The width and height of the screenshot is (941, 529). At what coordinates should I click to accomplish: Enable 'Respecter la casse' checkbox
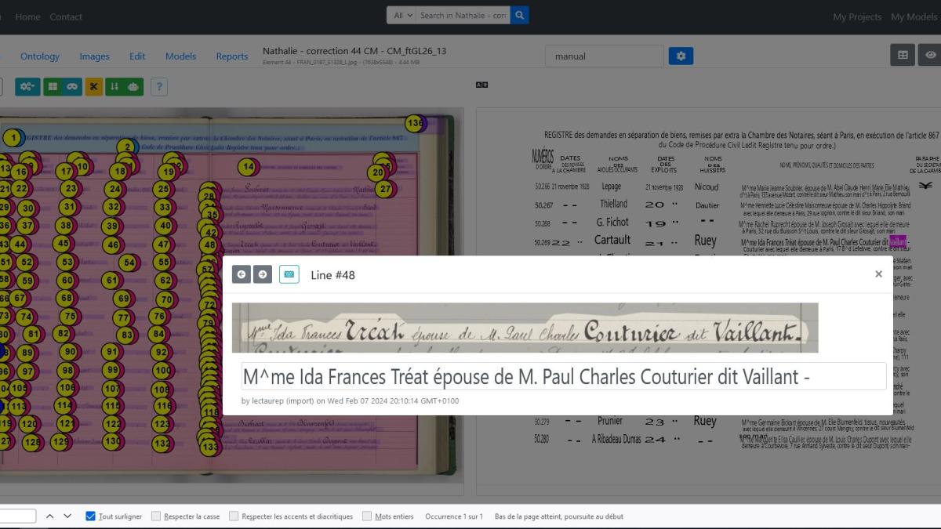coord(156,516)
